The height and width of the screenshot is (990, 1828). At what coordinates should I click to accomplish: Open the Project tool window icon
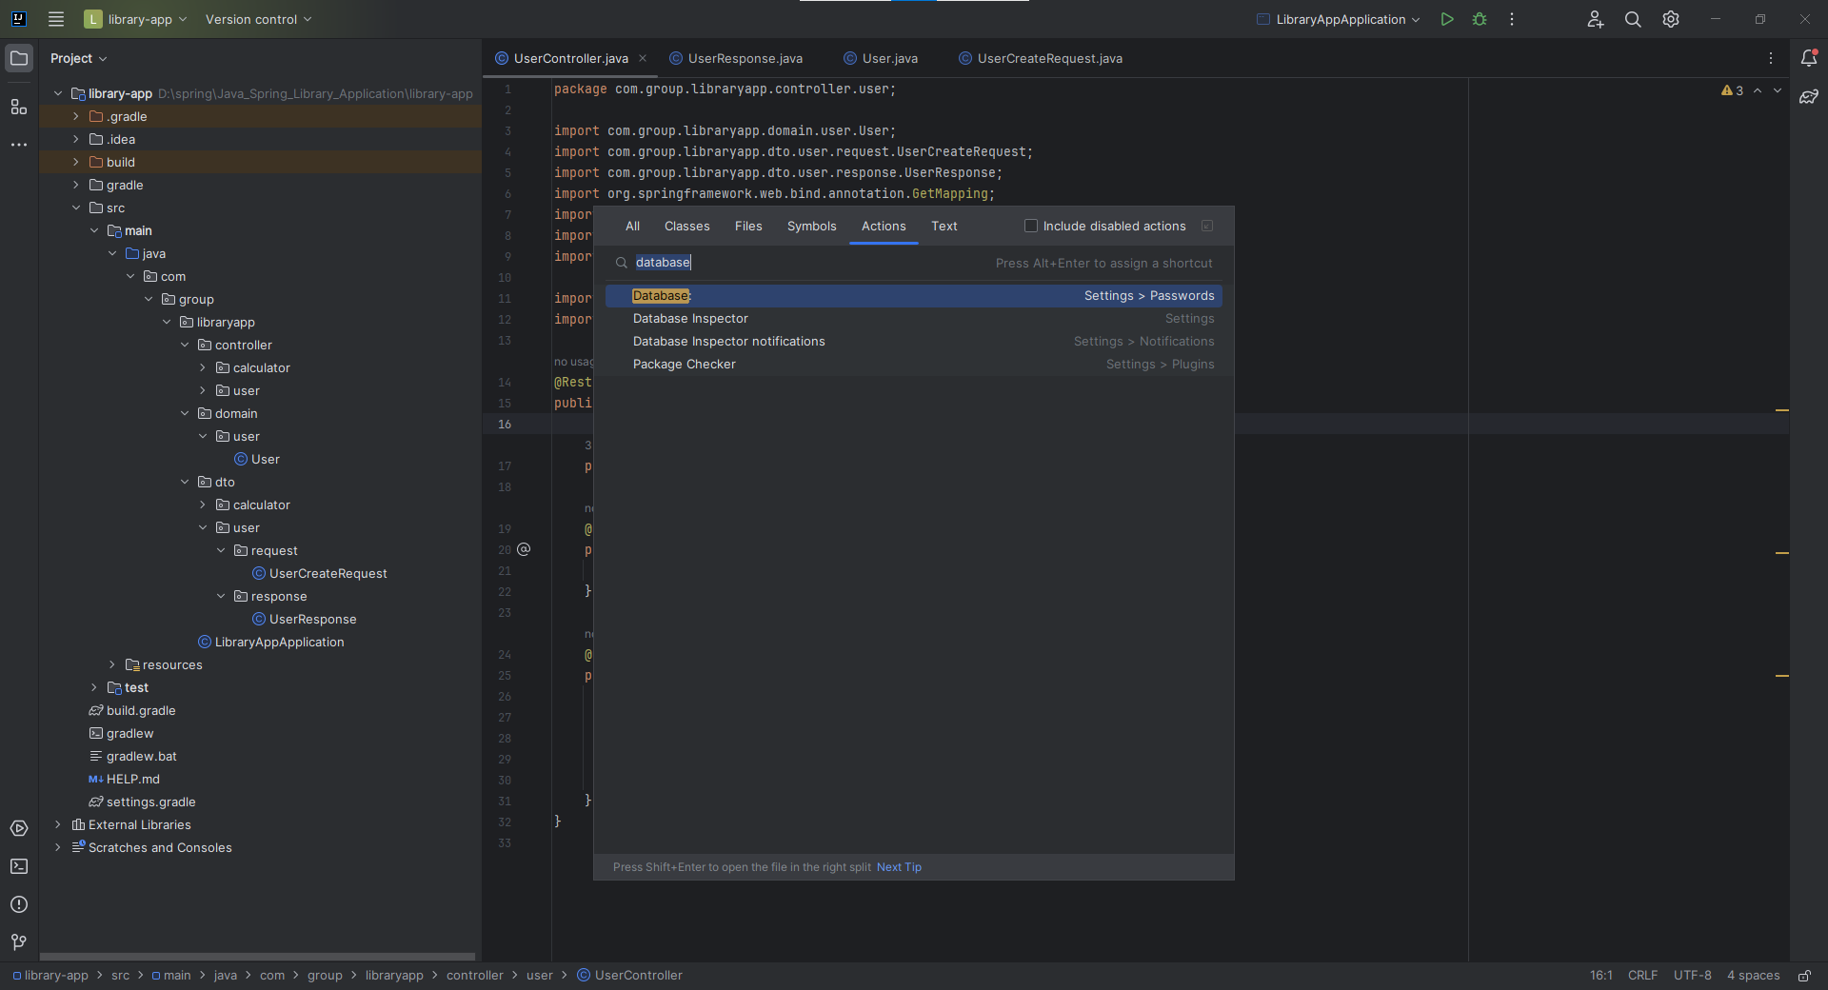pos(19,58)
